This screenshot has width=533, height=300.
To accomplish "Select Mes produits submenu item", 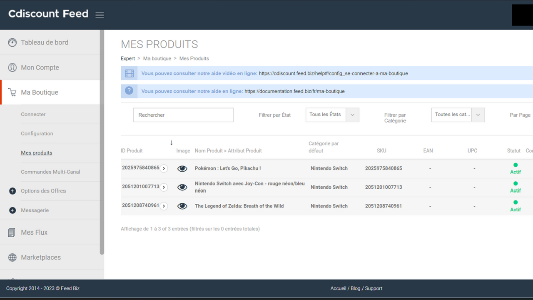I will pos(37,152).
